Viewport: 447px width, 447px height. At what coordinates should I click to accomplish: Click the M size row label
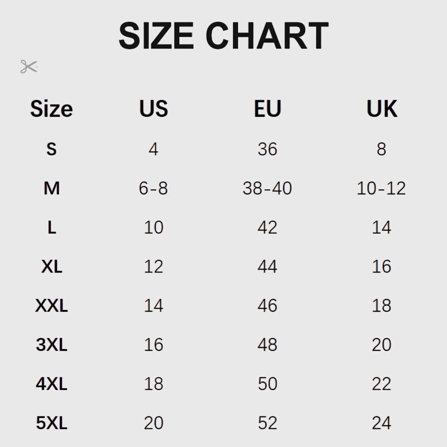51,188
